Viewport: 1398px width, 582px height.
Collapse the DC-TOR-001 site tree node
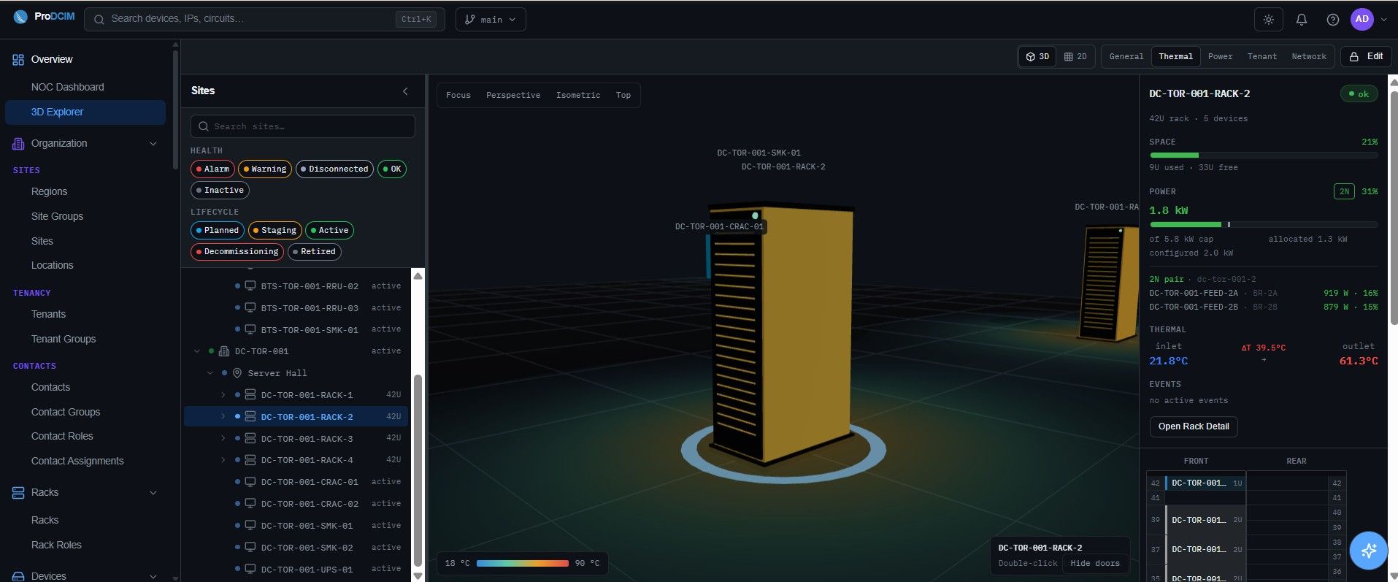click(x=197, y=351)
